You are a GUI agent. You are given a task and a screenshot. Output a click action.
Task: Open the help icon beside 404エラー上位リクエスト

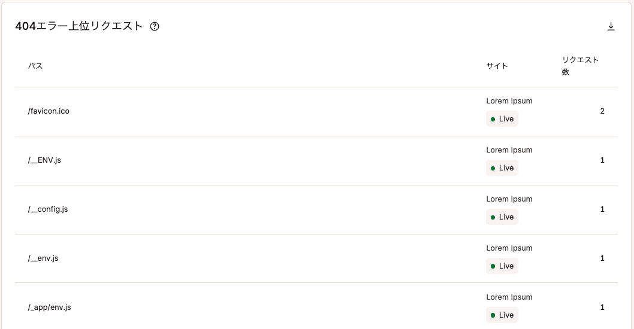[155, 26]
